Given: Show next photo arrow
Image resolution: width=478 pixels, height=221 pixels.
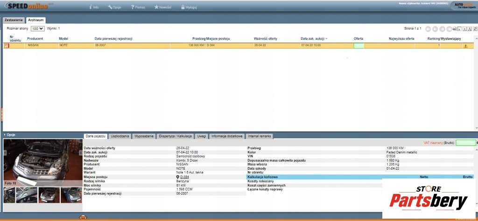Looking at the screenshot, I should pos(81,152).
